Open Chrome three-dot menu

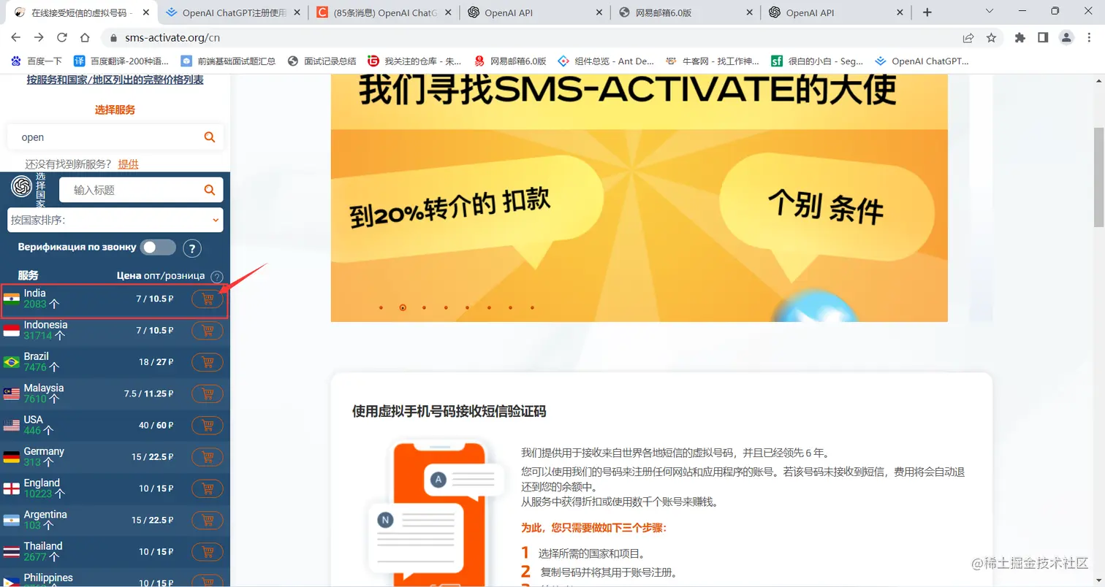coord(1089,38)
